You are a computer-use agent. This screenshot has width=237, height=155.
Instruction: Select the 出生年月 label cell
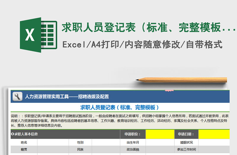pos(132,142)
